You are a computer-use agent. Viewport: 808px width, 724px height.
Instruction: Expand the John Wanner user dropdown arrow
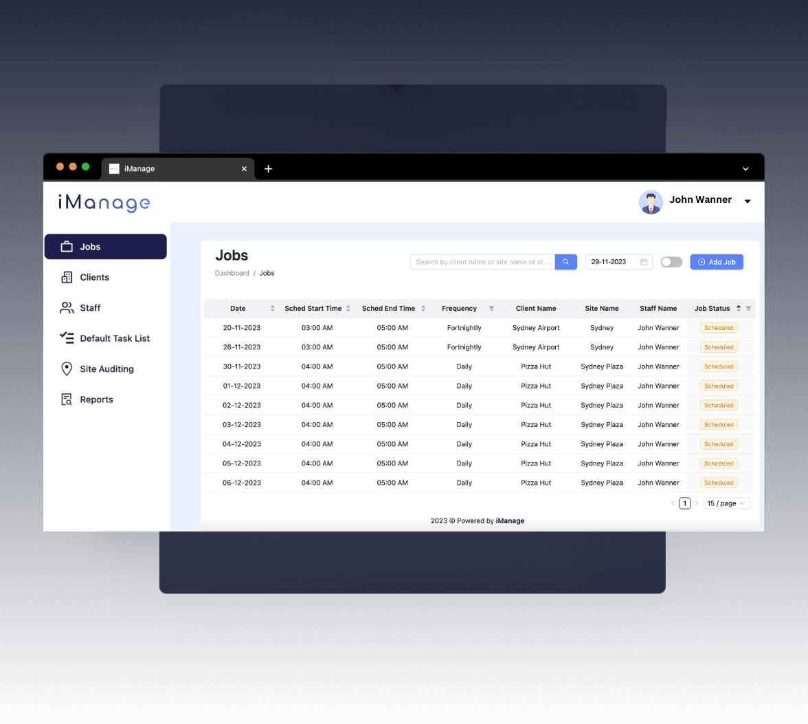tap(748, 201)
